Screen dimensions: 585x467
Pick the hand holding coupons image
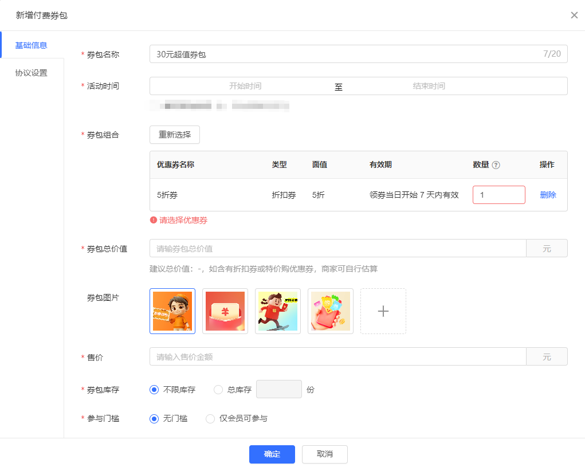(331, 311)
